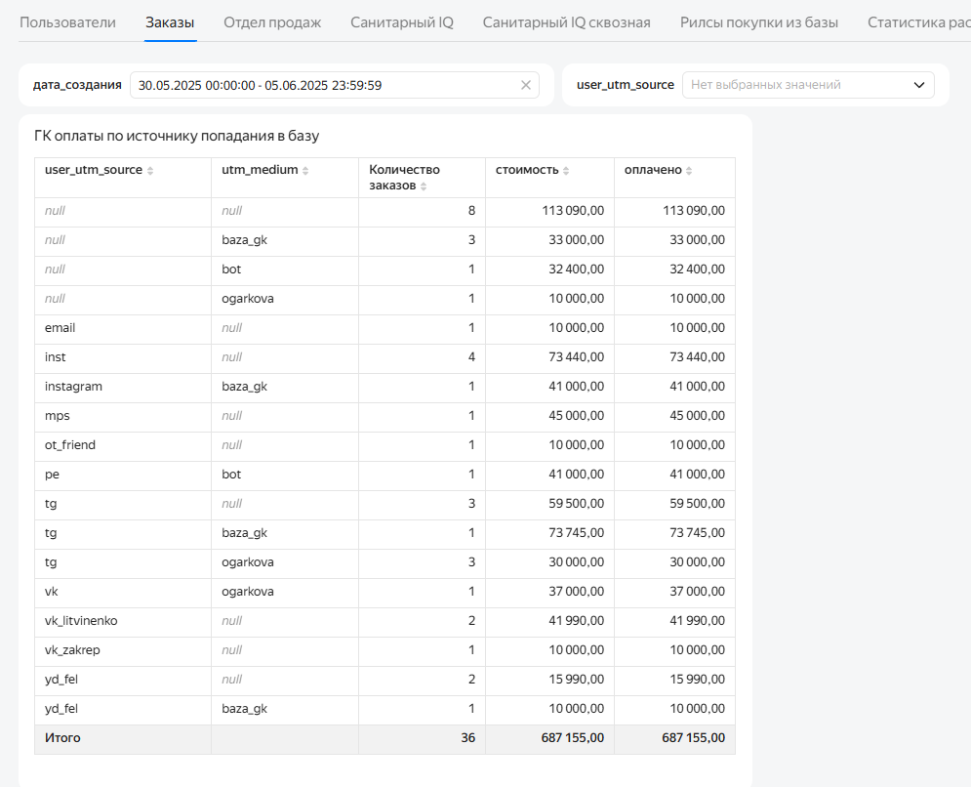Click the Итого total row label
Image resolution: width=971 pixels, height=787 pixels.
pyautogui.click(x=62, y=738)
